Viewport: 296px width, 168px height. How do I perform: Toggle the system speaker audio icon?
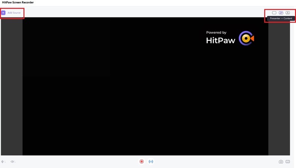tap(12, 162)
